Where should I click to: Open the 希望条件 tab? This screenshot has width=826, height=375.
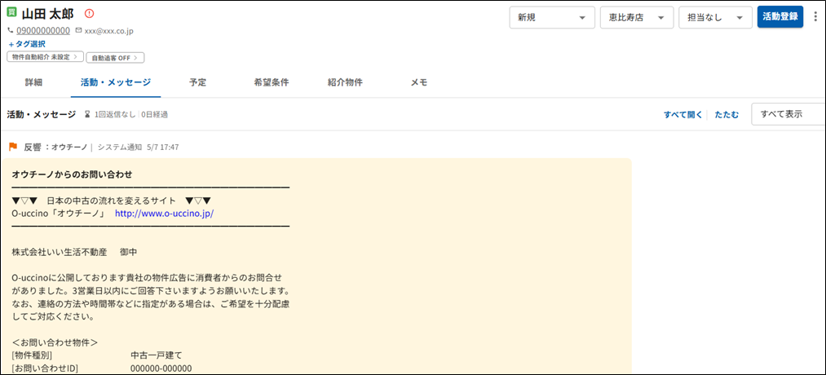(x=272, y=82)
